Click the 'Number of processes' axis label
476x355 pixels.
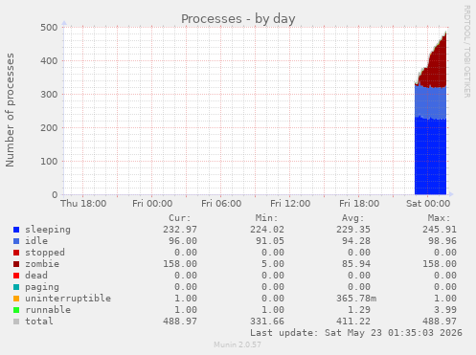click(10, 110)
